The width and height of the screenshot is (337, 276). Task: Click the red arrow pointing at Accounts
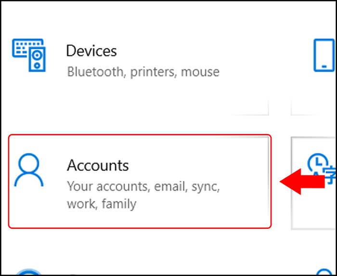tap(302, 182)
